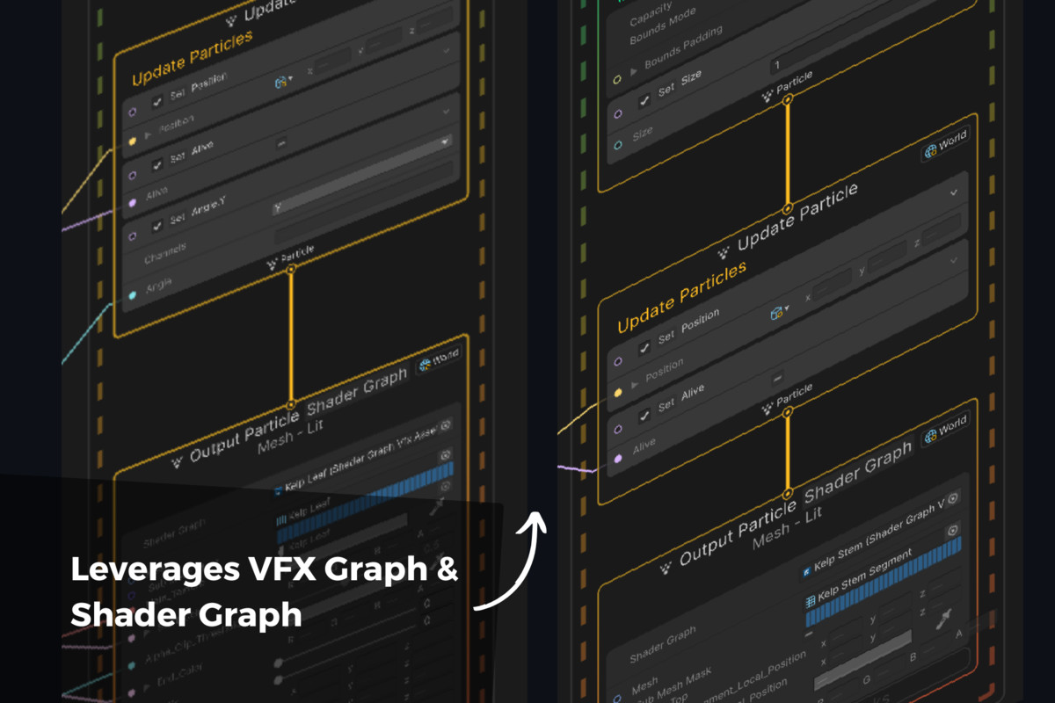
Task: Click World space icon on right graph Output Particle
Action: point(931,437)
